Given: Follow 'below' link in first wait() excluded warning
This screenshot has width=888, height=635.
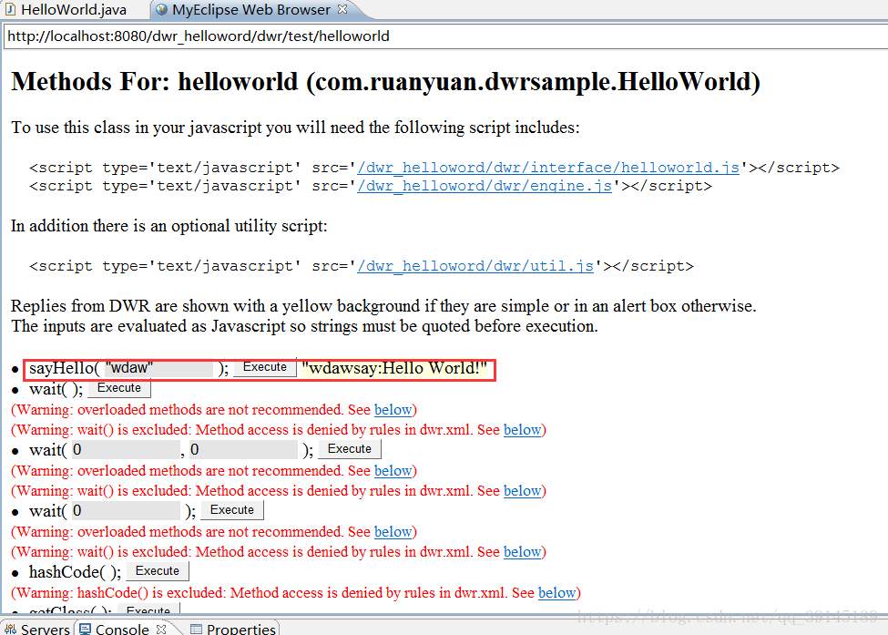Looking at the screenshot, I should coord(522,430).
